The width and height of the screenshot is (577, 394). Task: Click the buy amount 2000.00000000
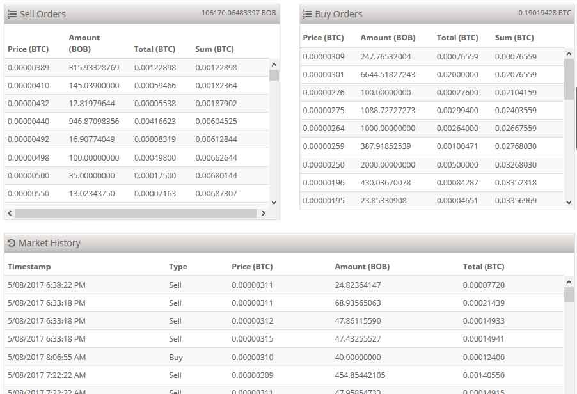(388, 165)
